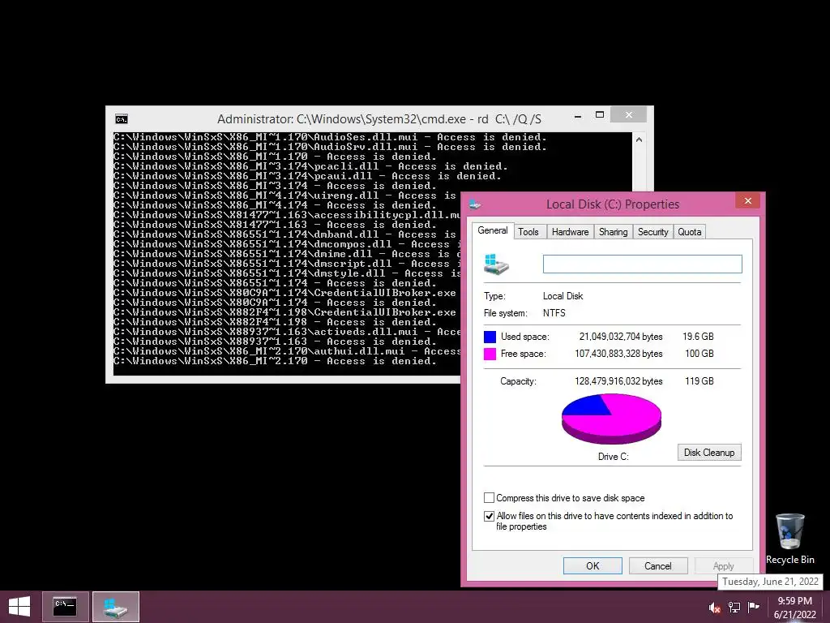Click the large drive icon beside the name field
This screenshot has width=830, height=623.
(497, 264)
